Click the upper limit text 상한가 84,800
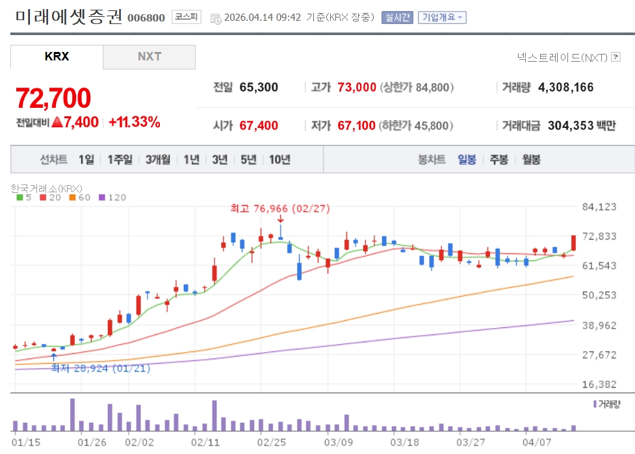Screen dimensions: 635x454 417,88
